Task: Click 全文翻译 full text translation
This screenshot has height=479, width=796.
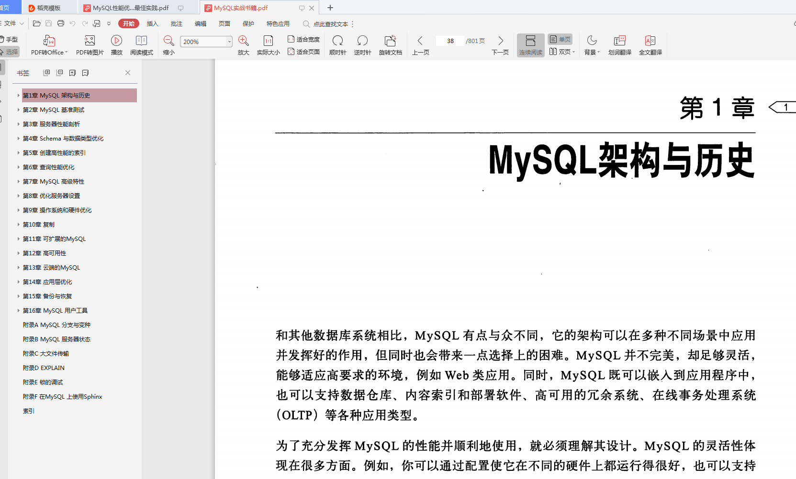Action: [650, 45]
